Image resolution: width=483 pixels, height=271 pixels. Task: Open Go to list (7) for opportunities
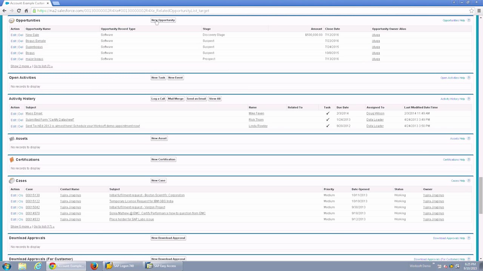pyautogui.click(x=43, y=66)
